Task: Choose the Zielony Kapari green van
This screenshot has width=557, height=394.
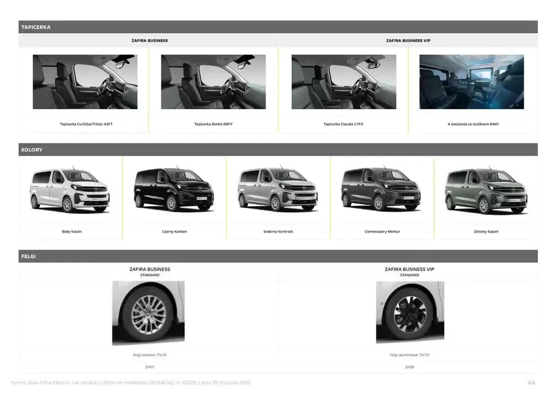Action: 486,190
